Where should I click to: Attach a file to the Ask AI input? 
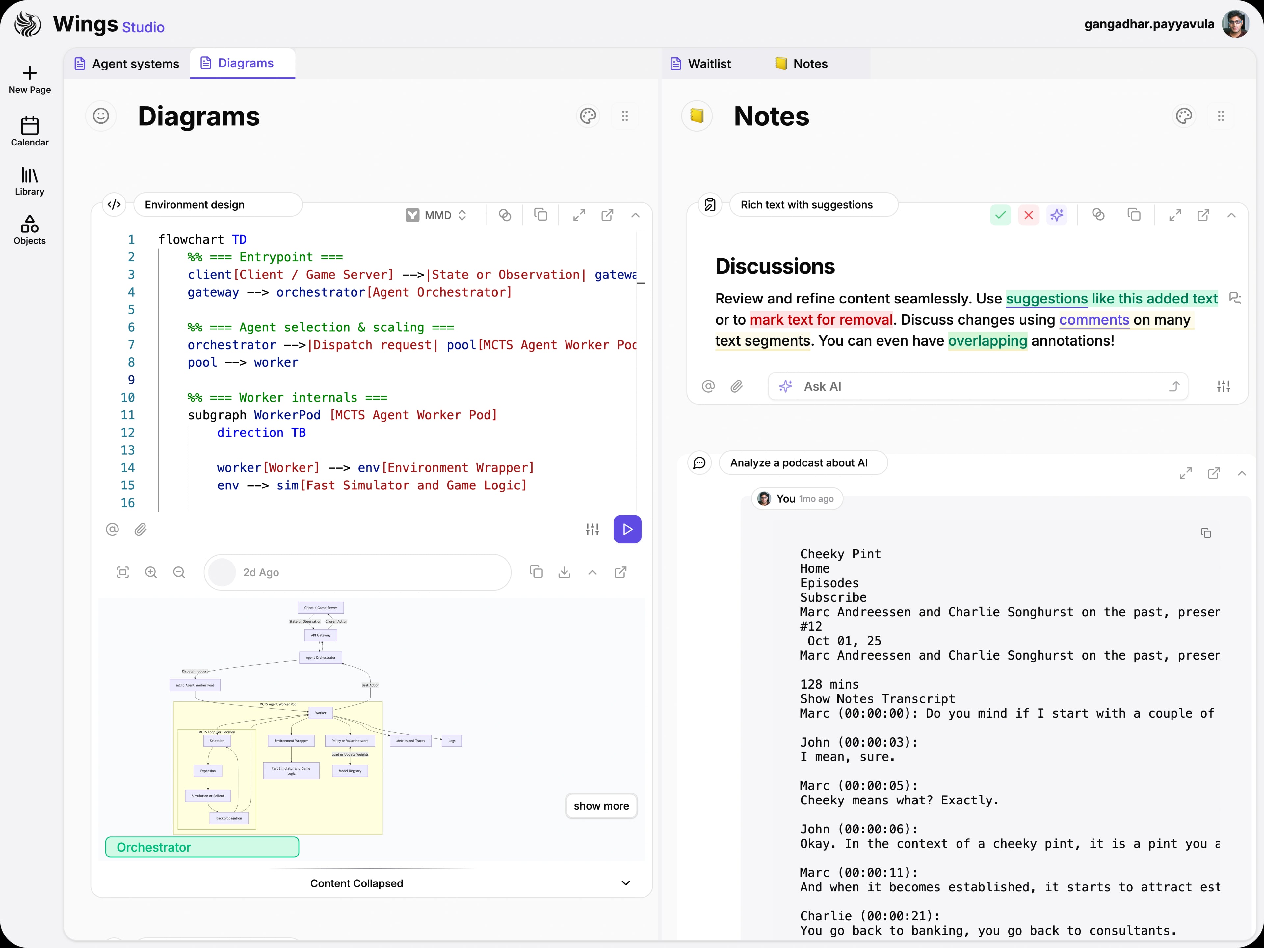click(737, 386)
